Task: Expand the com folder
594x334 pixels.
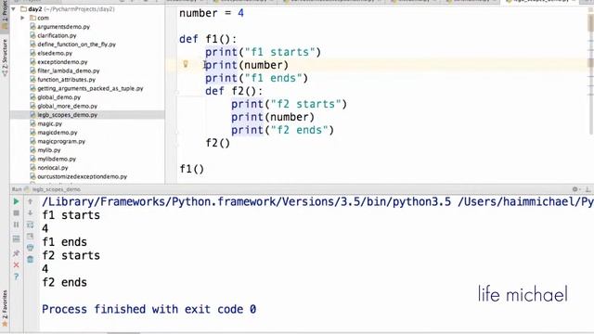Action: (22, 18)
